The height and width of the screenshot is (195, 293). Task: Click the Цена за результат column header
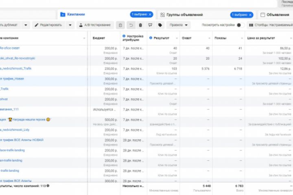pos(261,38)
